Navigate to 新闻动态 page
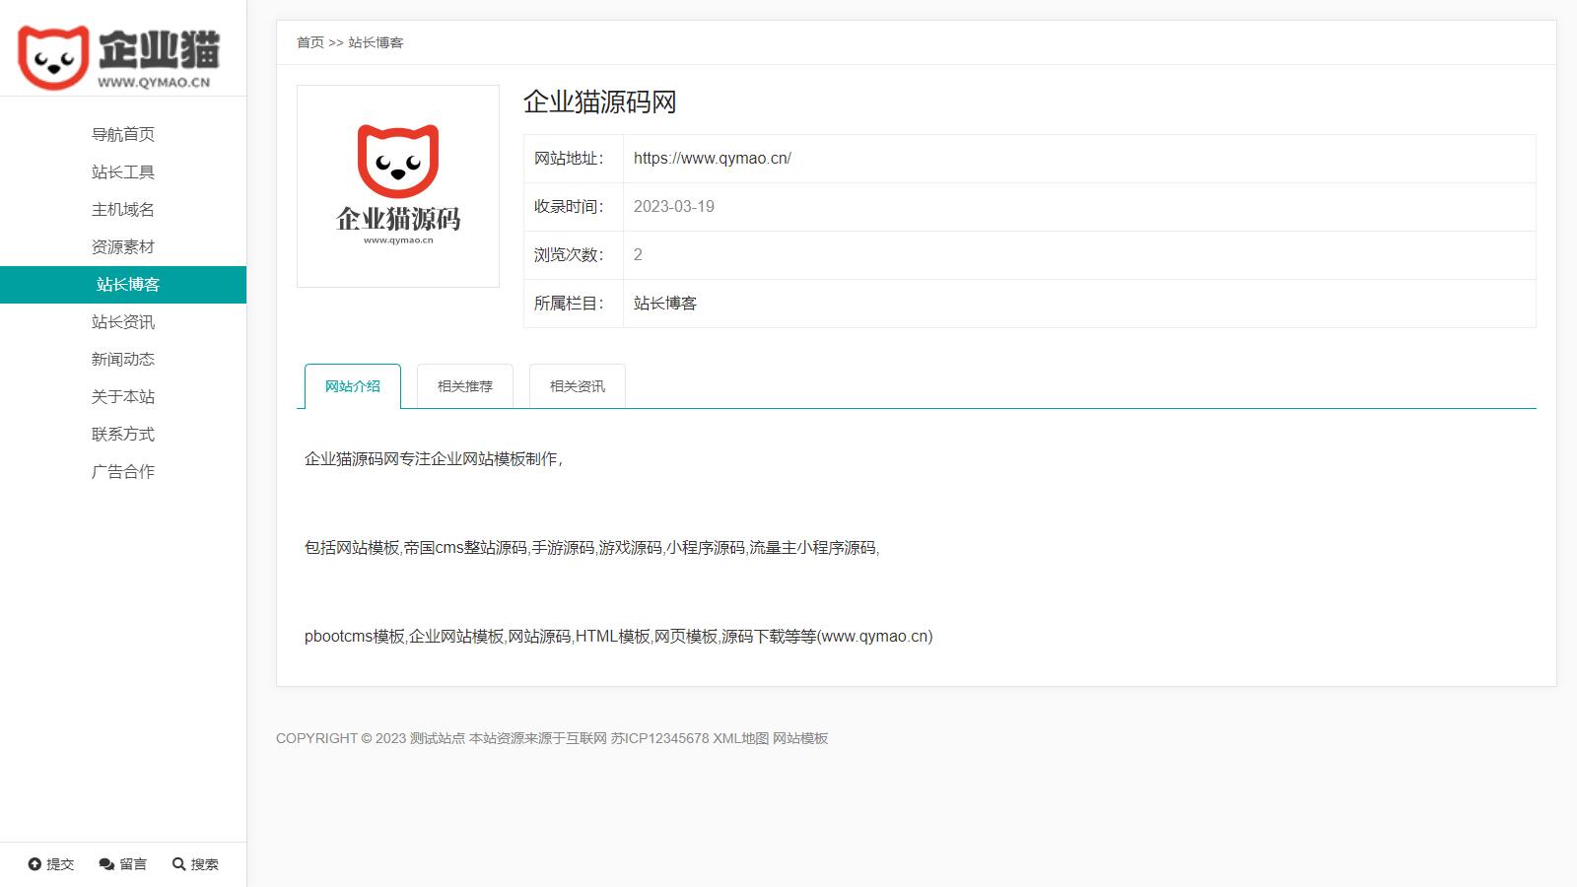Viewport: 1577px width, 887px height. click(x=123, y=360)
